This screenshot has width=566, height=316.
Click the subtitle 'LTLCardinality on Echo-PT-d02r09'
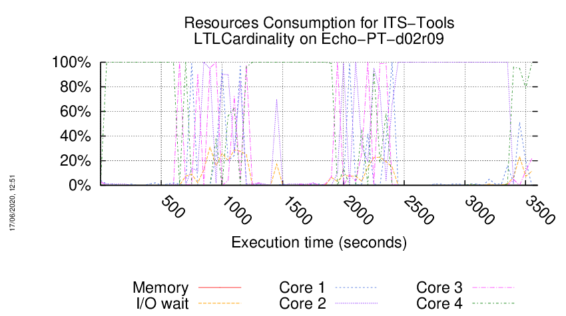point(319,39)
